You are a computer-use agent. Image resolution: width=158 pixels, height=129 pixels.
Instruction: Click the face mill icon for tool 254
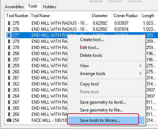[9, 120]
